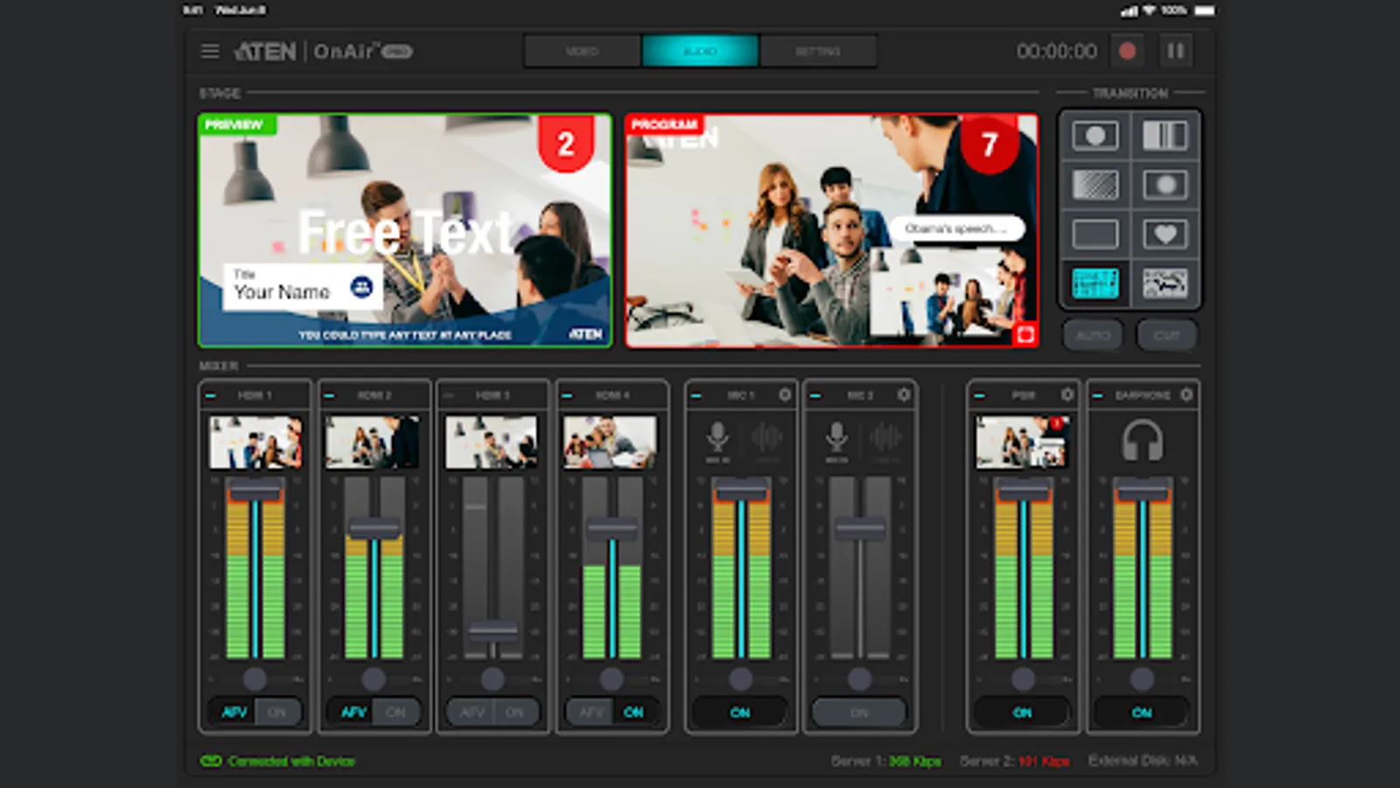The image size is (1400, 788).
Task: Select the HDMI 4 source thumbnail
Action: pos(610,442)
